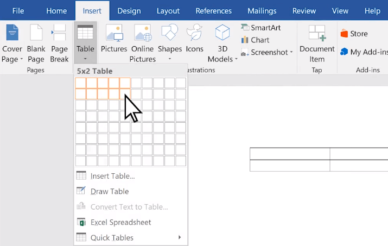
Task: Open the References tab
Action: pyautogui.click(x=213, y=11)
